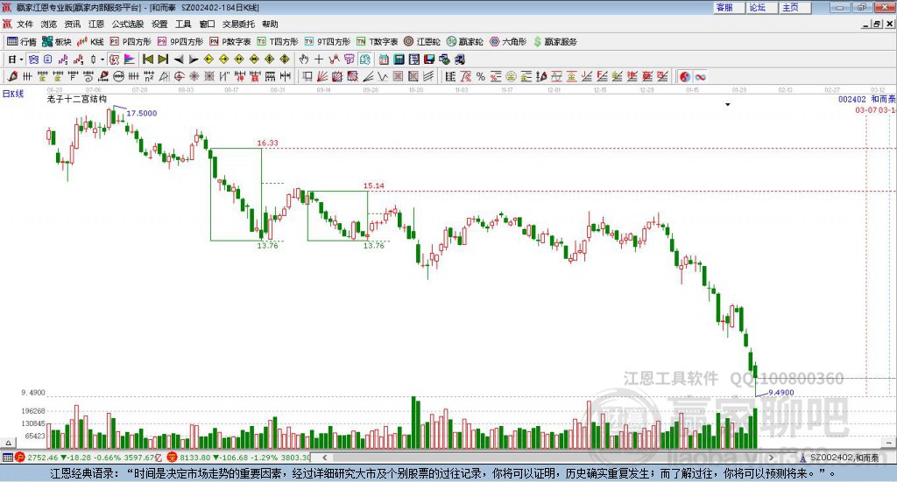The image size is (897, 482).
Task: Open the 9T四方形 tool
Action: [328, 42]
